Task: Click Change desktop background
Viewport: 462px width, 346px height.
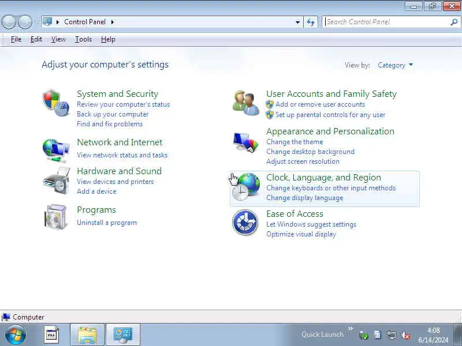Action: pyautogui.click(x=310, y=152)
